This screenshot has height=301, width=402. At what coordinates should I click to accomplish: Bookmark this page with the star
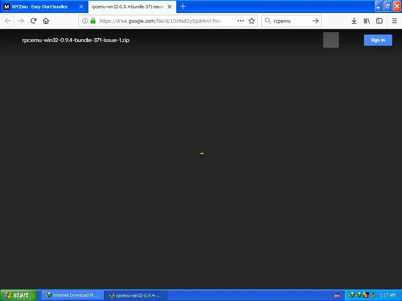click(x=252, y=21)
